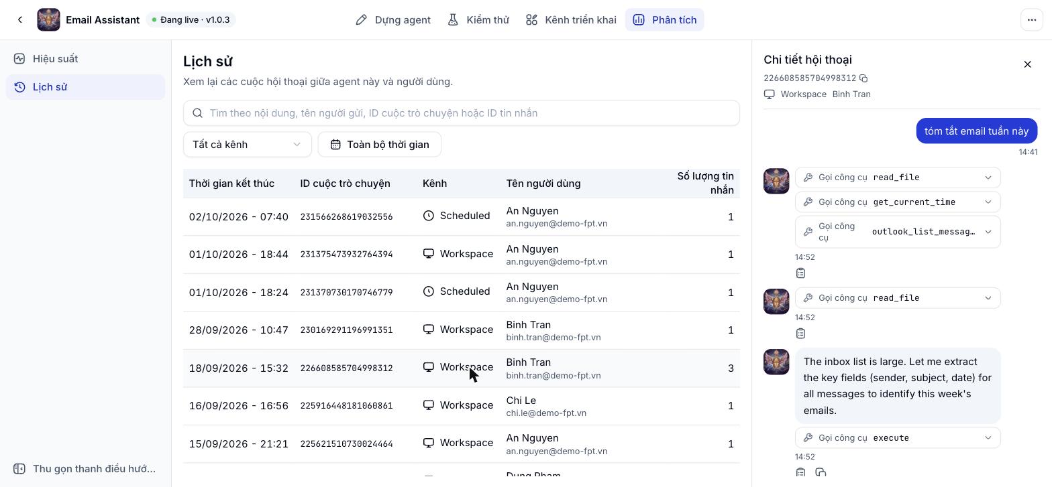Image resolution: width=1052 pixels, height=487 pixels.
Task: Select the Phân tích tab
Action: 665,20
